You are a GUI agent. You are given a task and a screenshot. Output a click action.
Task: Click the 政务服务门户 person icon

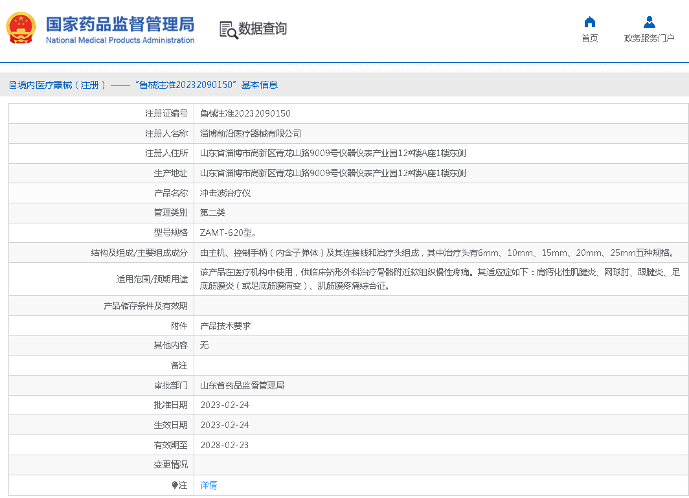click(x=649, y=22)
